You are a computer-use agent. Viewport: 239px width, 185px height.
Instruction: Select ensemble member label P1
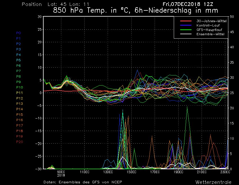coord(19,39)
